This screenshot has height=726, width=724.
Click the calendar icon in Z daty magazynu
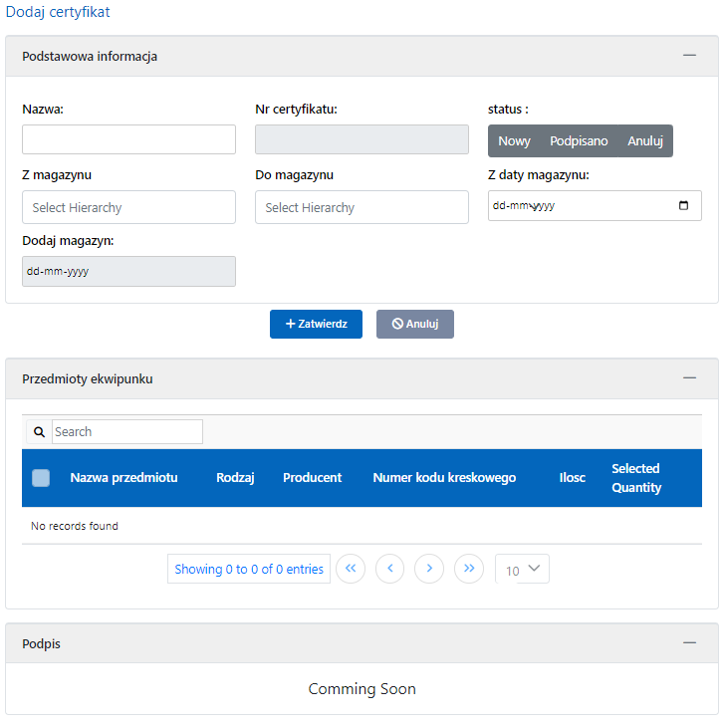(683, 206)
